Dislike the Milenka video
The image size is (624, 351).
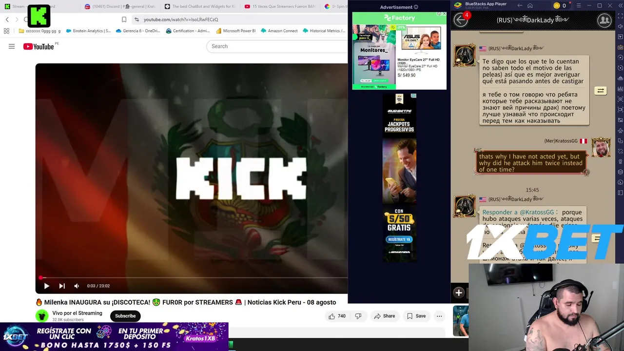click(x=358, y=316)
